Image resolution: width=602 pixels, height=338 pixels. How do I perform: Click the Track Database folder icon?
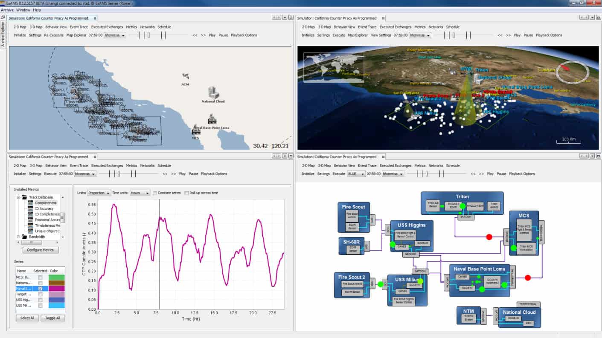(25, 197)
